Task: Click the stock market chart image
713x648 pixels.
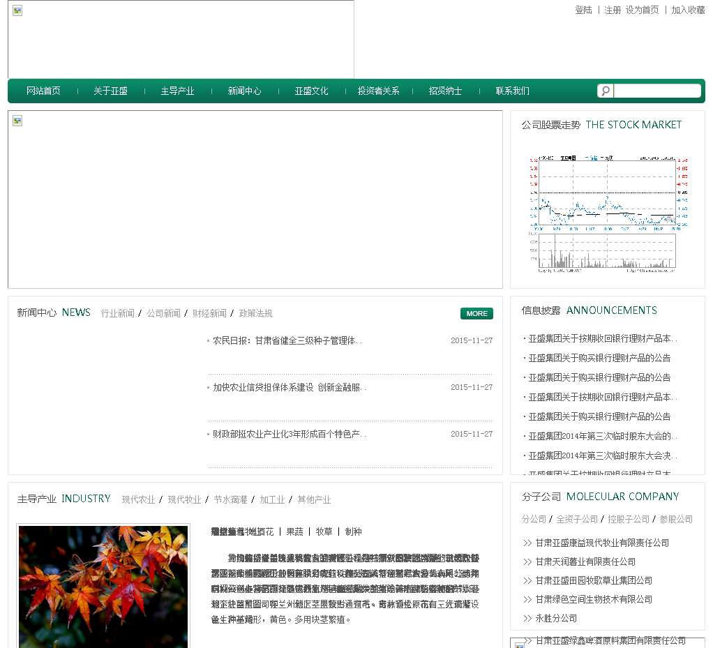Action: click(608, 213)
